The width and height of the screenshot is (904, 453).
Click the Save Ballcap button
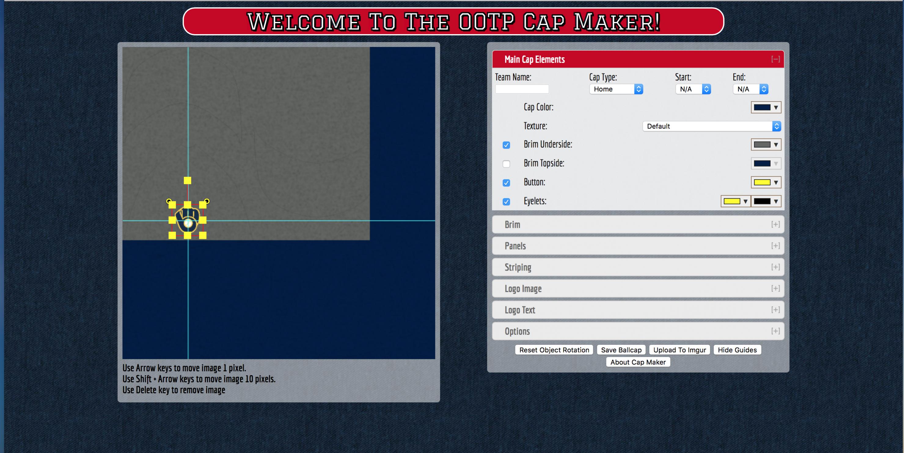coord(621,350)
